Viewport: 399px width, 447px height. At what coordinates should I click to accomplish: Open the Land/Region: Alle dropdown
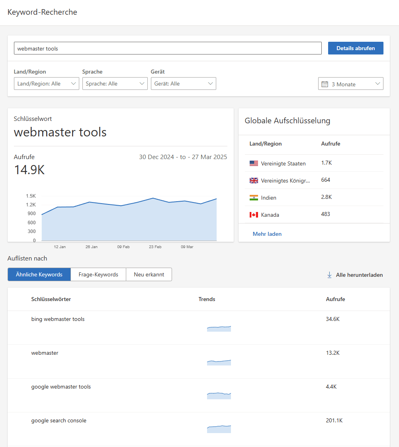[47, 84]
